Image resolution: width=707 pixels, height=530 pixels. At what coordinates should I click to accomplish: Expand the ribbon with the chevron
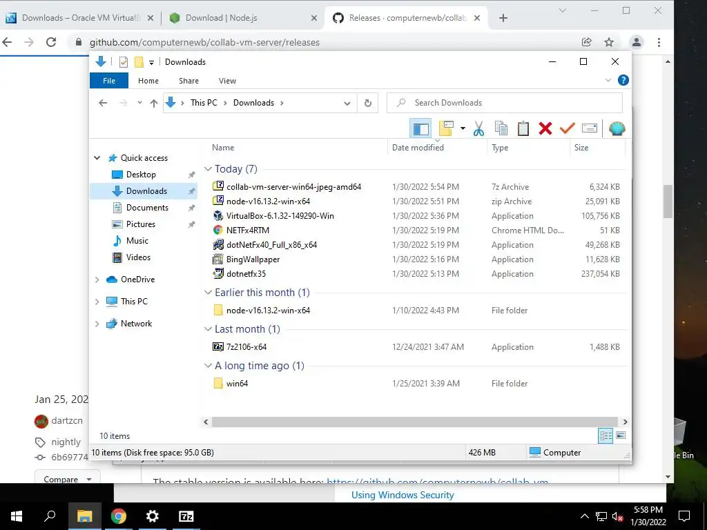pos(608,80)
